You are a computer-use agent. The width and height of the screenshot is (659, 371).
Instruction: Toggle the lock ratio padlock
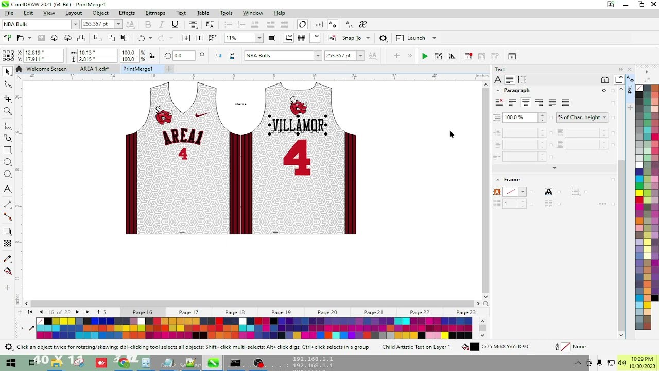(152, 56)
